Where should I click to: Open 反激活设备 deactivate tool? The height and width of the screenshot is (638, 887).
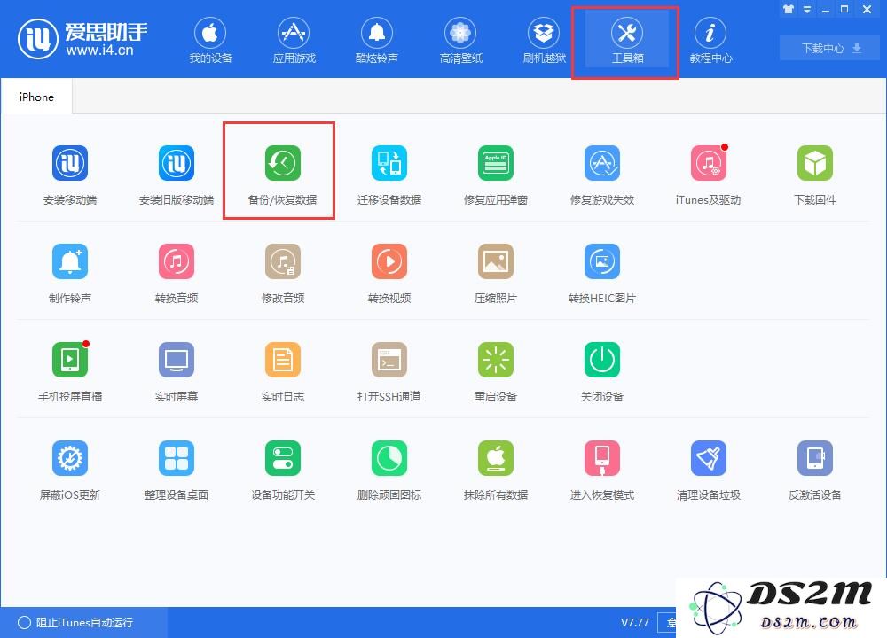[x=814, y=471]
